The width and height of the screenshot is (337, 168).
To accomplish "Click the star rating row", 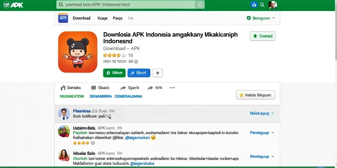I will click(x=114, y=55).
